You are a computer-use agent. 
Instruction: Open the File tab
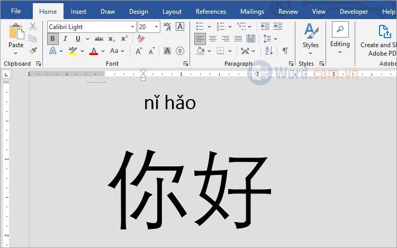(16, 11)
